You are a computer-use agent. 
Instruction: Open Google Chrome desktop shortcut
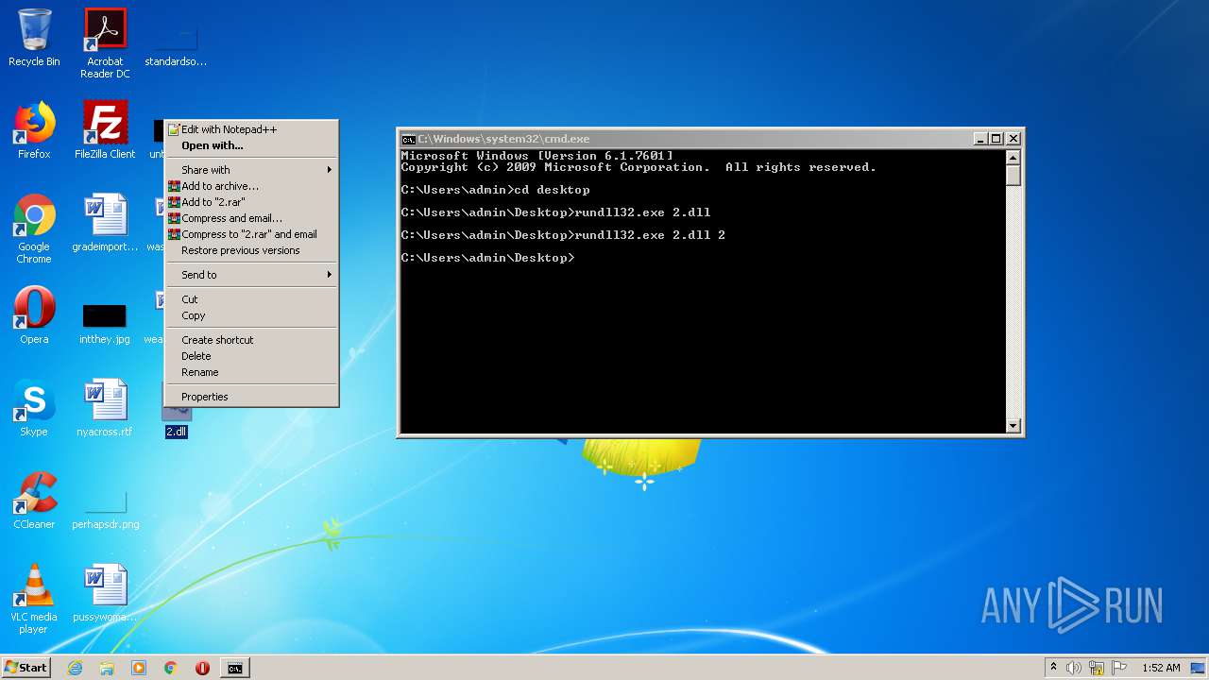[x=34, y=229]
